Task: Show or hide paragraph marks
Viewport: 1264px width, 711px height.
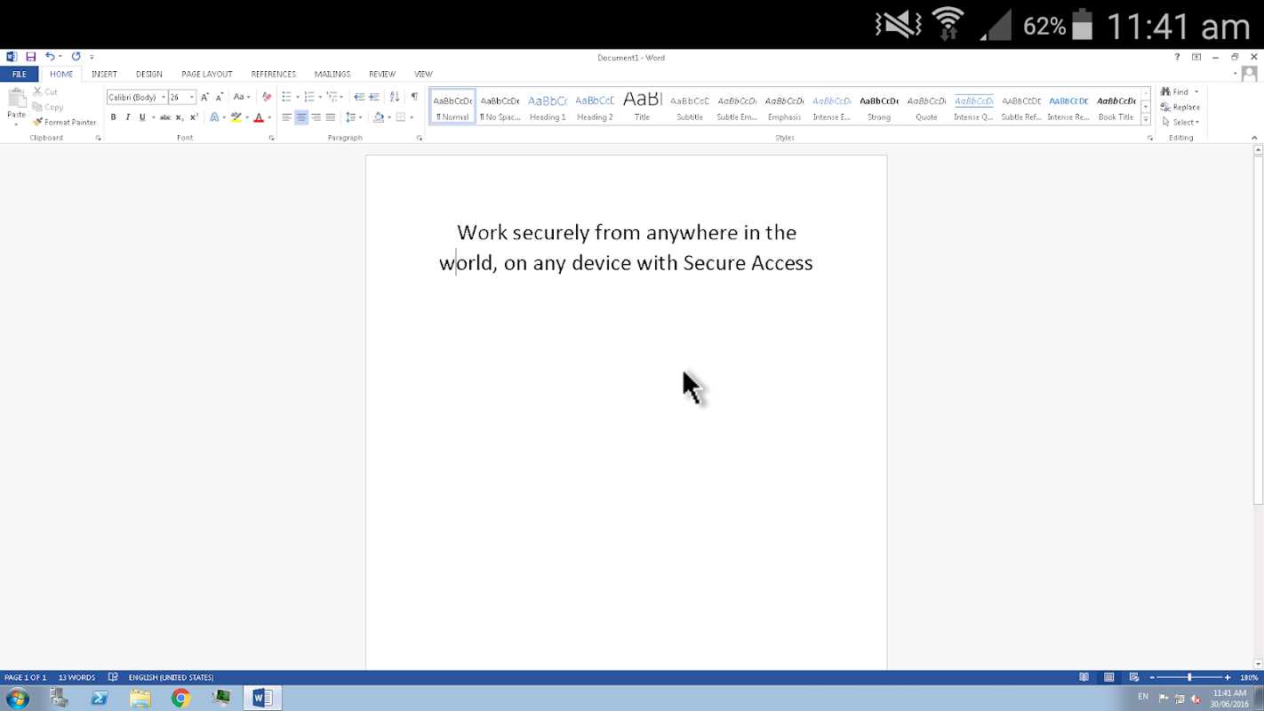Action: [x=414, y=97]
